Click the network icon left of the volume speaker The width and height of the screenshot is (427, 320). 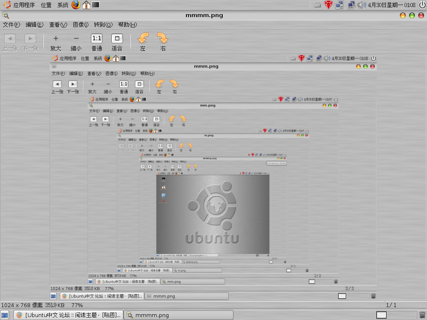click(351, 5)
